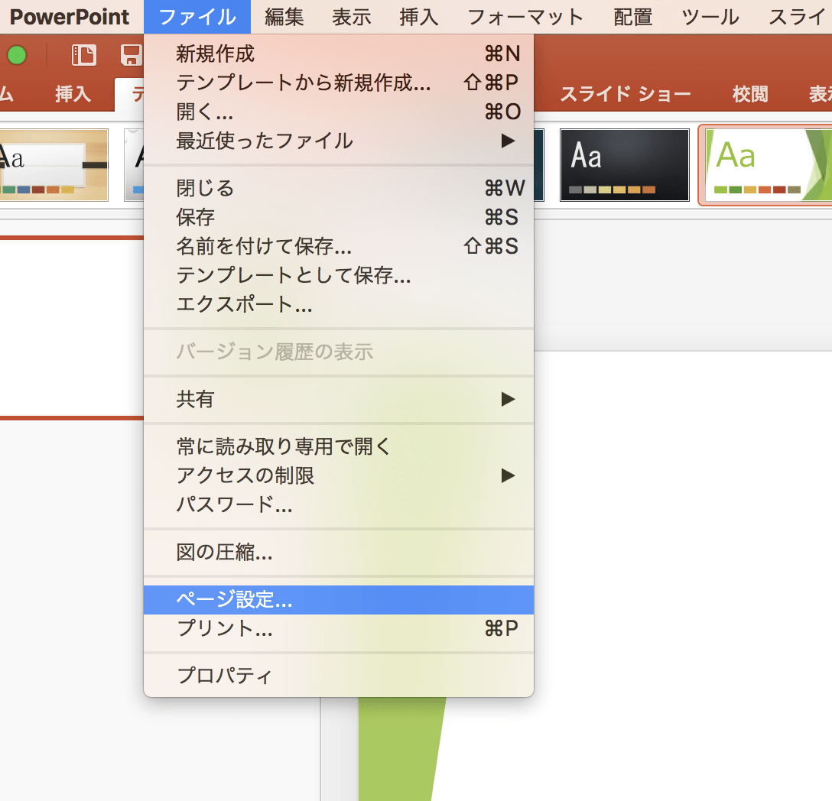Select 保存 menu item
This screenshot has height=801, width=832.
pyautogui.click(x=339, y=218)
